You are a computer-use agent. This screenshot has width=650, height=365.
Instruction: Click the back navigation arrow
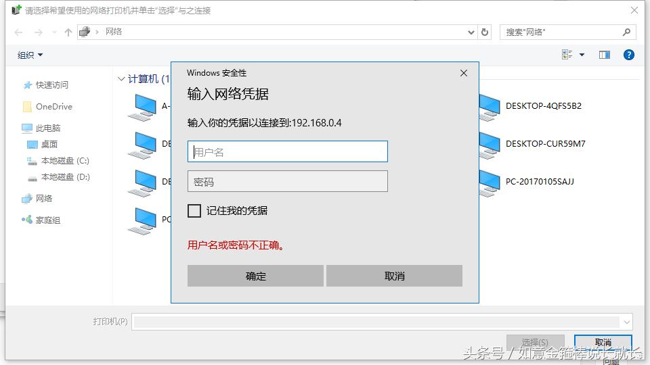(x=18, y=32)
